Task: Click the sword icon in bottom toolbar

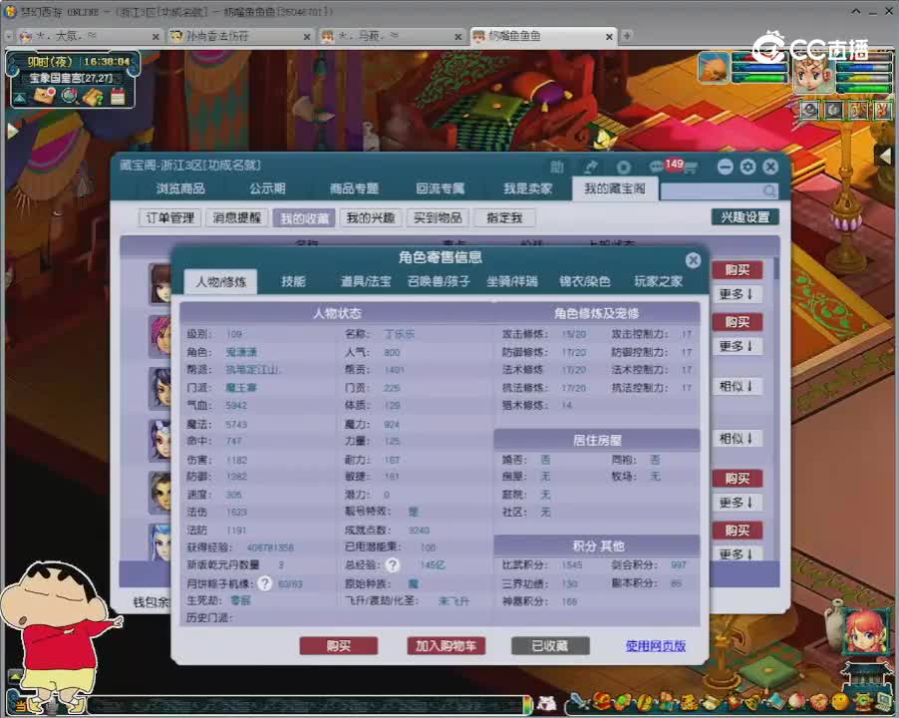Action: [x=580, y=702]
